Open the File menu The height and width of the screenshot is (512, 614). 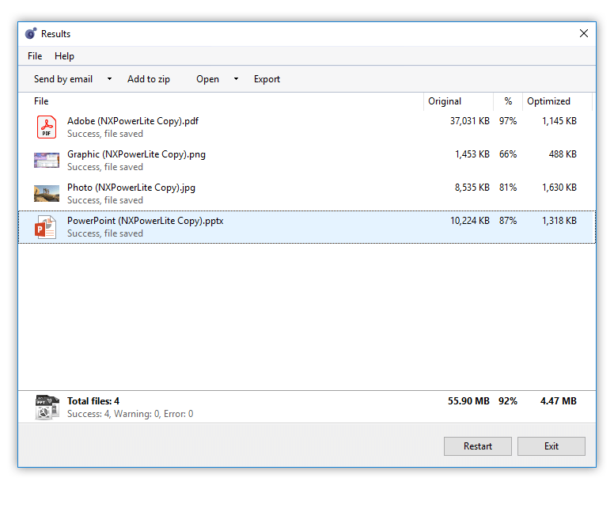coord(35,56)
